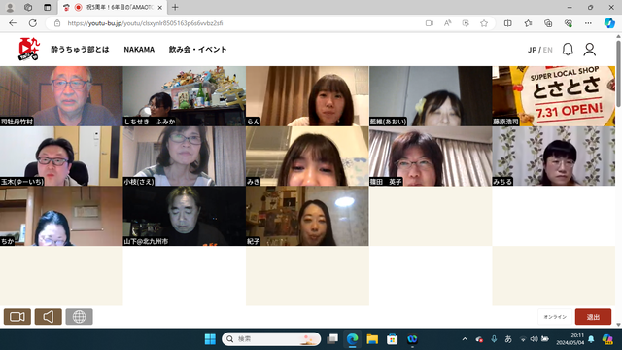Click the IME あ input indicator
Screen dimensions: 622x350
pos(508,339)
